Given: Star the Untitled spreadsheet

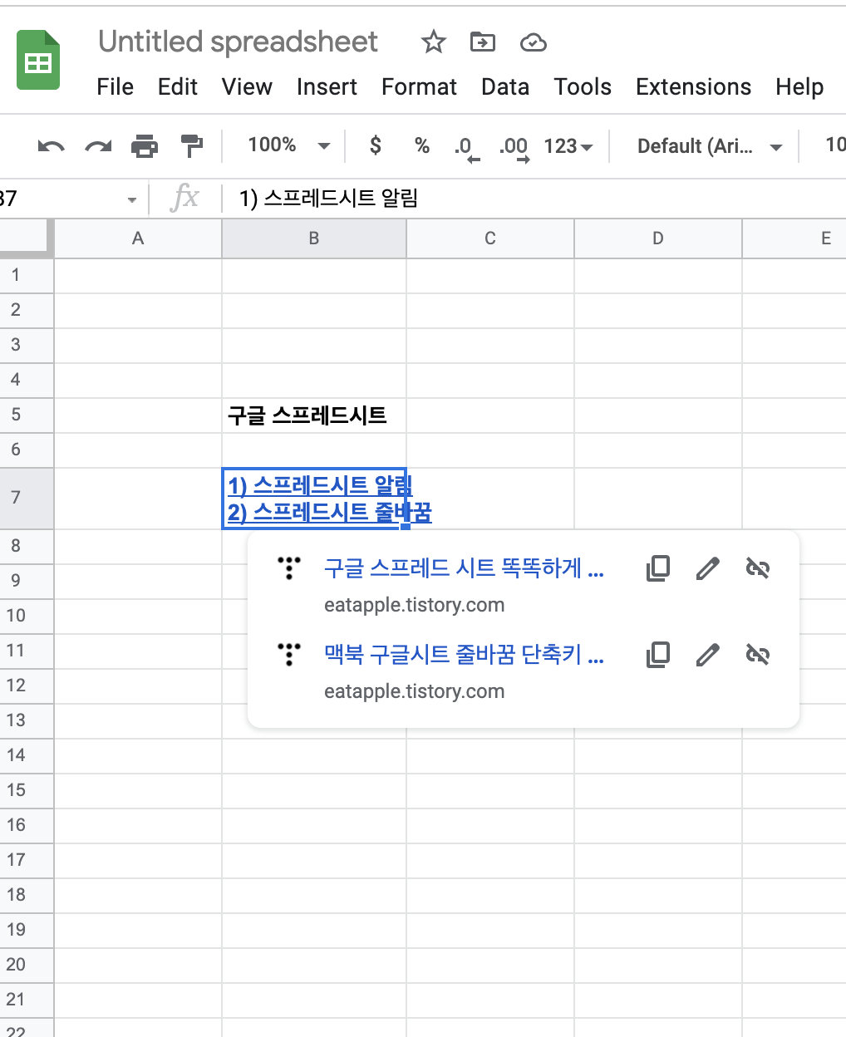Looking at the screenshot, I should pyautogui.click(x=434, y=42).
